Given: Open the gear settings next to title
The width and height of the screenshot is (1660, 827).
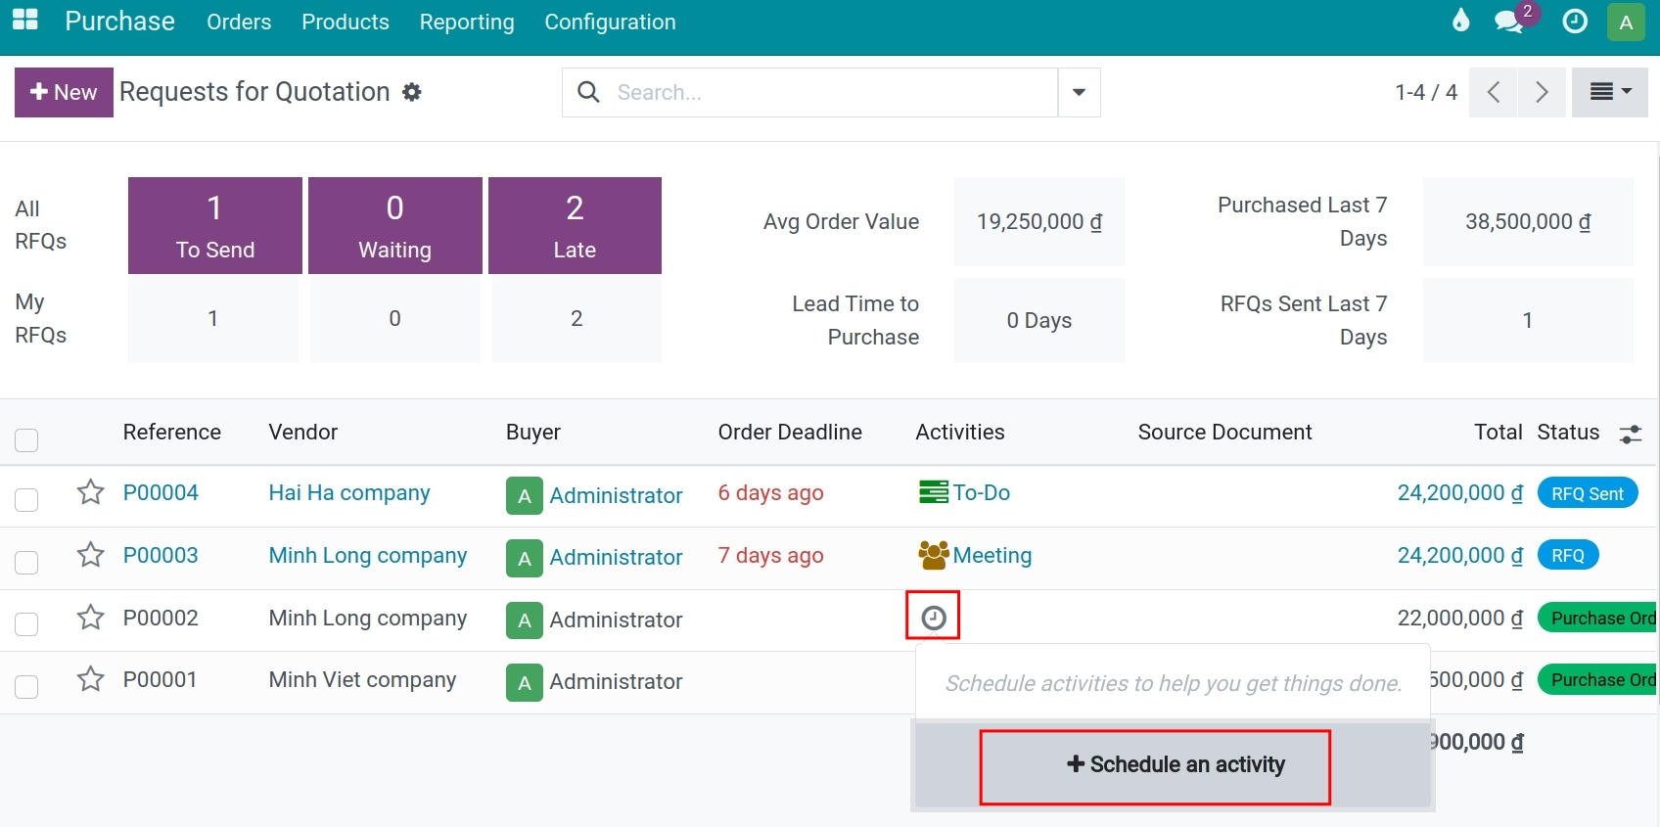Looking at the screenshot, I should click(x=412, y=92).
